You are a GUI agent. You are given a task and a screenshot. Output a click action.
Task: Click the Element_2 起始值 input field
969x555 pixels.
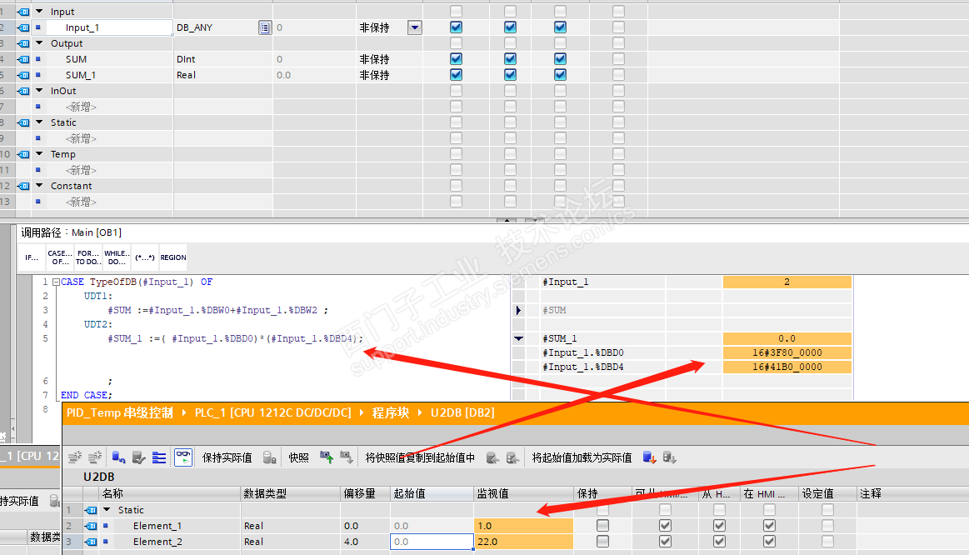click(x=432, y=542)
